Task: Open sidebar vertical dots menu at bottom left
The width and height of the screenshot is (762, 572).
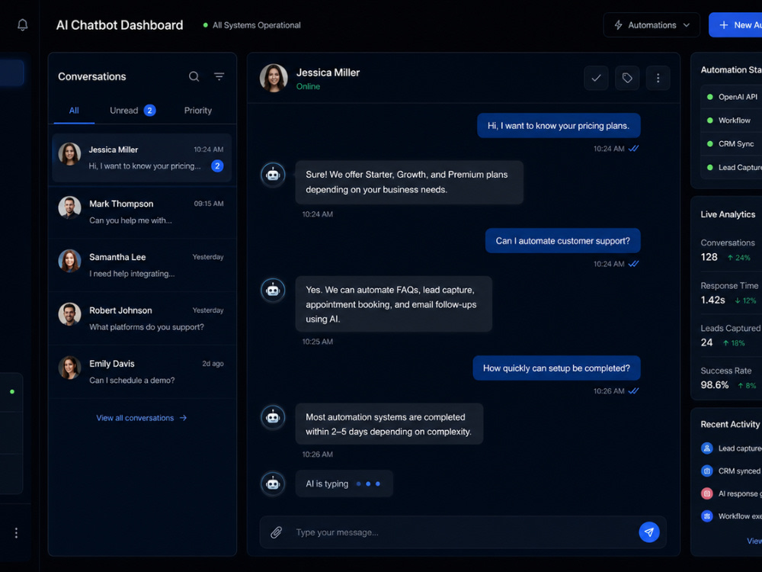Action: (16, 533)
